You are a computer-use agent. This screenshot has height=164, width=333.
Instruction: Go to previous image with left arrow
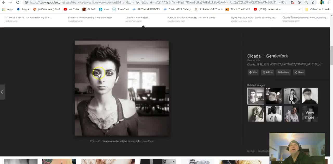click(2, 92)
